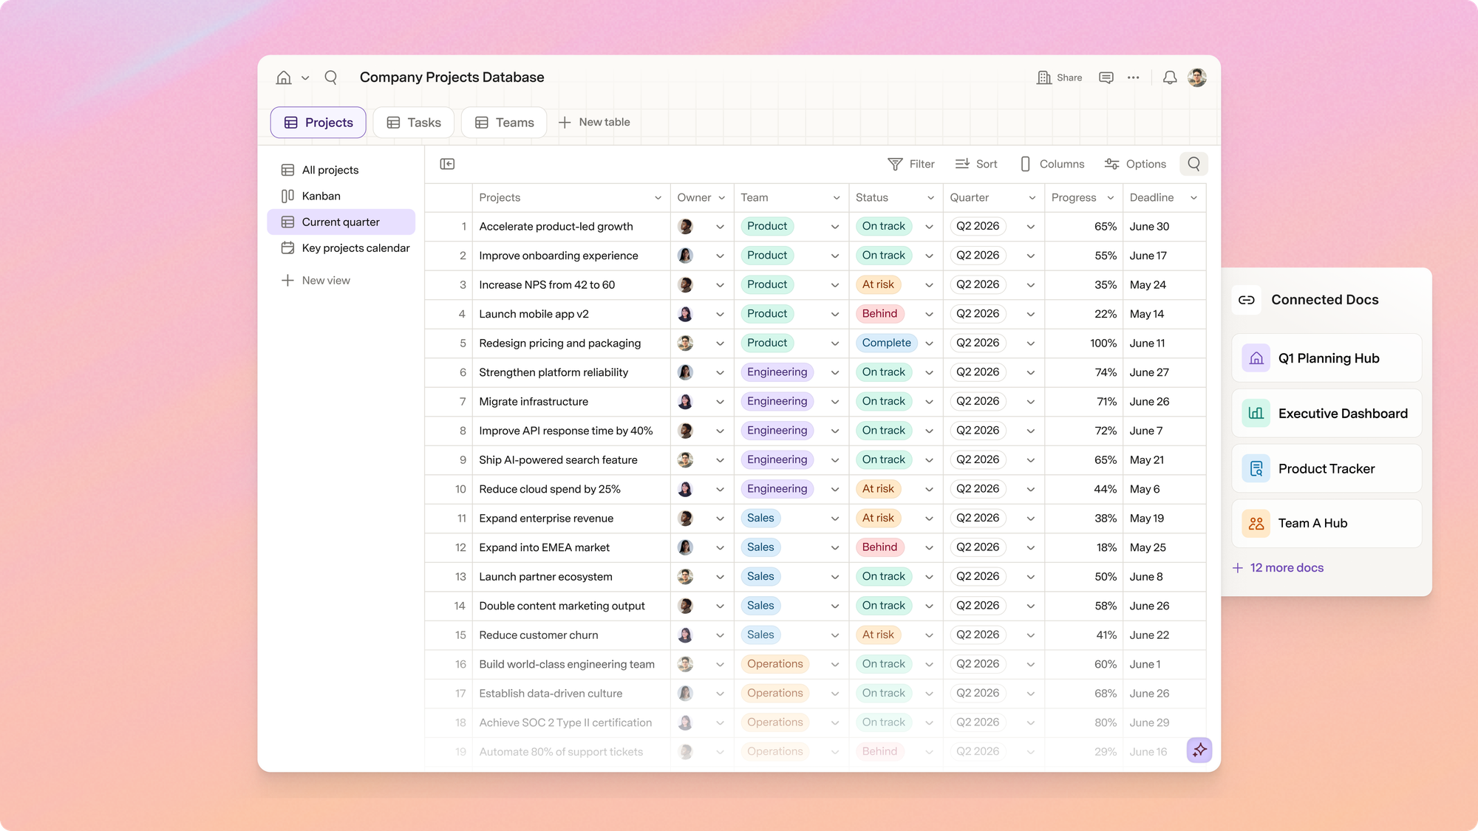The width and height of the screenshot is (1478, 831).
Task: Open status dropdown for Launch mobile app v2
Action: pyautogui.click(x=929, y=315)
